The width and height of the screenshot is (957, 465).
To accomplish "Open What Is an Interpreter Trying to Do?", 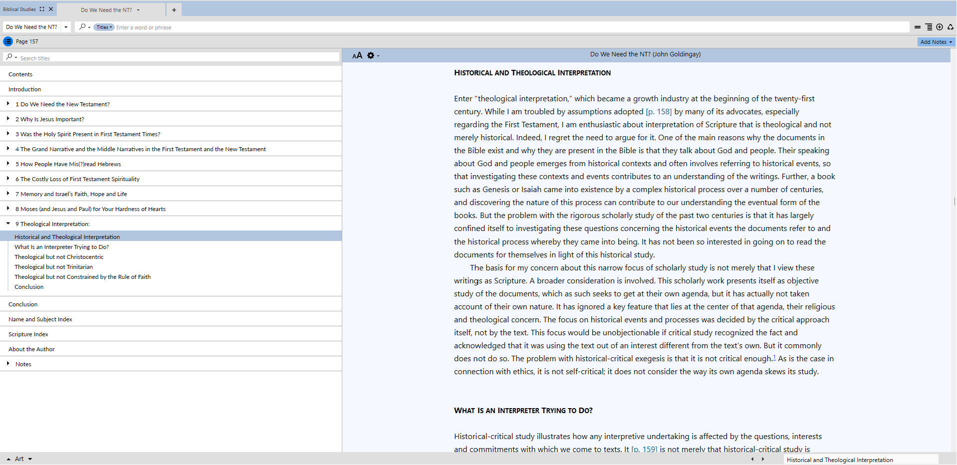I will click(61, 246).
